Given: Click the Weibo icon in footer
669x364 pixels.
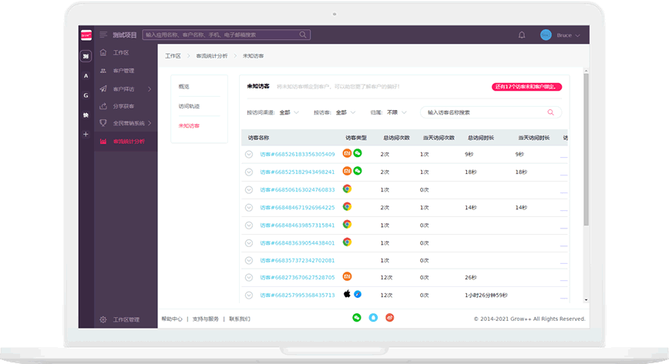Looking at the screenshot, I should coord(390,317).
